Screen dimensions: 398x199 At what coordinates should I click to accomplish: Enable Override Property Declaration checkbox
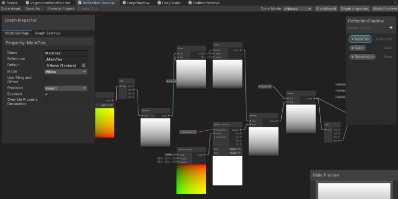(x=46, y=102)
